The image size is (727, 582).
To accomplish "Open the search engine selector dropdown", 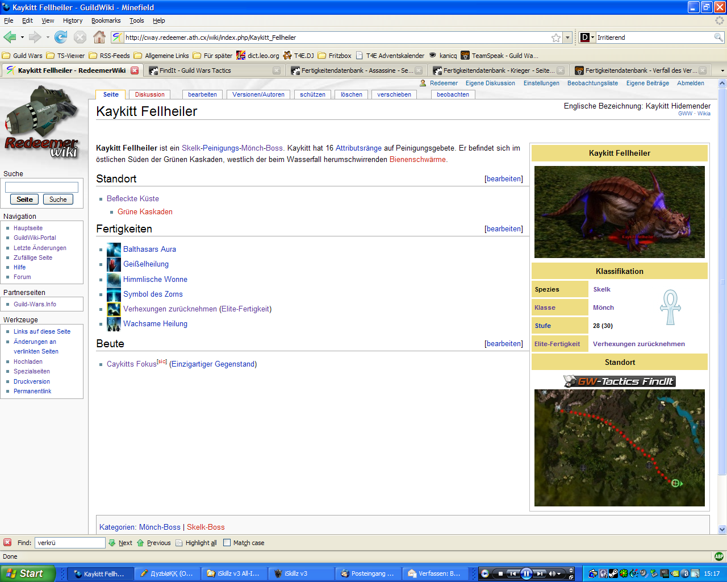I will 593,38.
